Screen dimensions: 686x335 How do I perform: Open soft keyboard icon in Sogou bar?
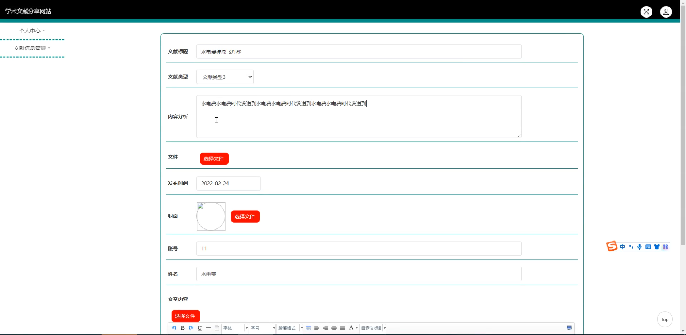point(648,247)
